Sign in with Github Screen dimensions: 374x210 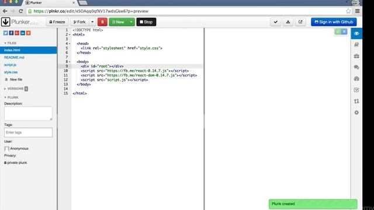pos(334,22)
